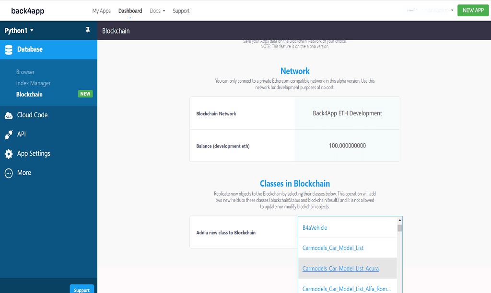The height and width of the screenshot is (293, 491).
Task: Click the back4app logo
Action: pyautogui.click(x=27, y=11)
